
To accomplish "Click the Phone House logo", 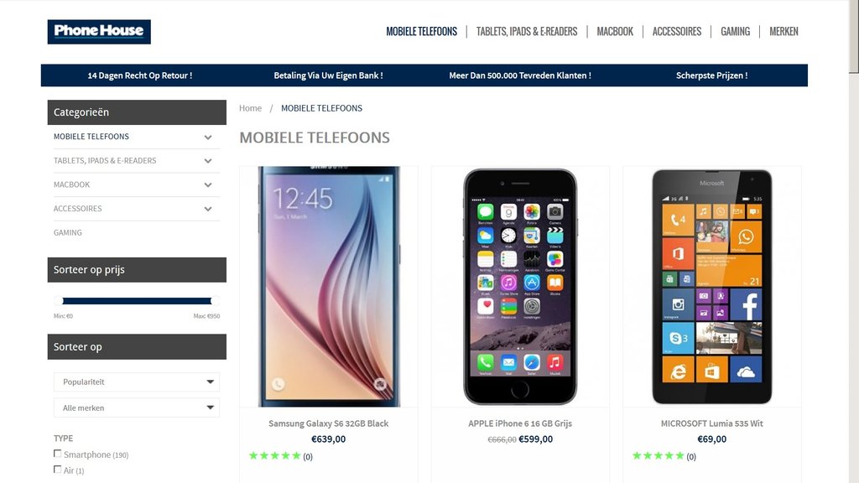I will (99, 32).
